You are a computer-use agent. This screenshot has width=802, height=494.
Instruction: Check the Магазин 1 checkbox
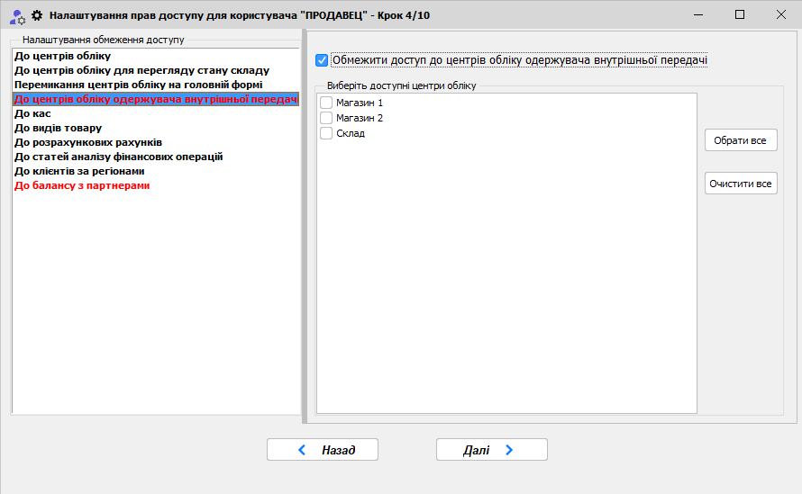326,103
